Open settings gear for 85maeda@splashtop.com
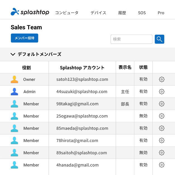Viewport: 175px width, 175px height. [x=162, y=128]
